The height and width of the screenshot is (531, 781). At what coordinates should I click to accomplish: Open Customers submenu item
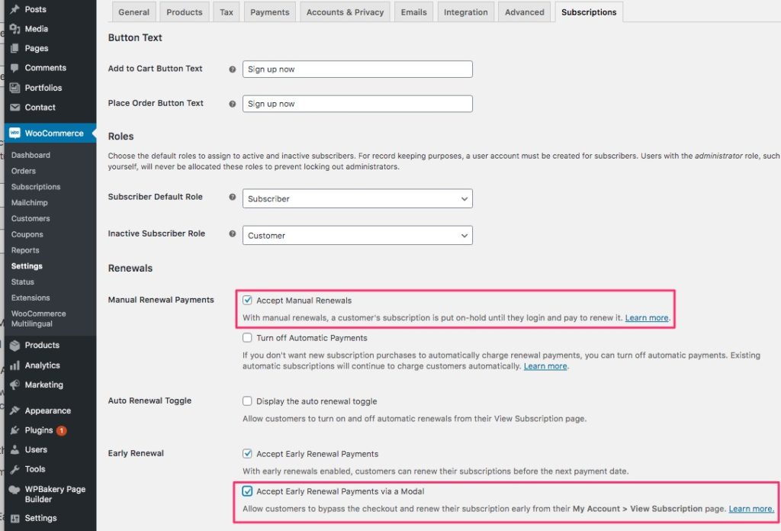tap(31, 219)
